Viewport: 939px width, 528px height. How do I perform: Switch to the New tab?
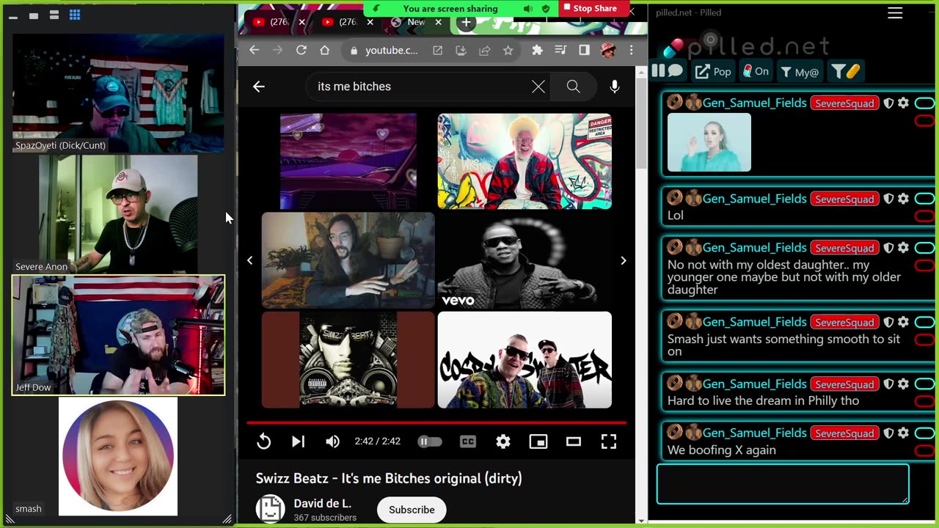tap(416, 22)
